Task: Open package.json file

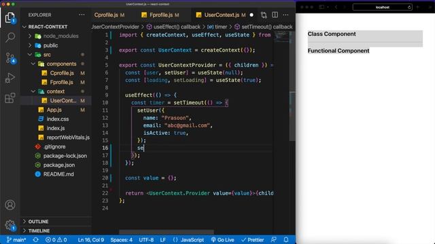Action: [x=59, y=165]
